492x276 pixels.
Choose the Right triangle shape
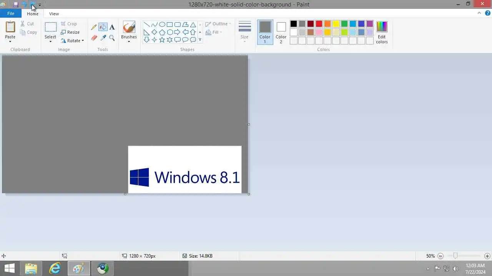click(x=146, y=32)
